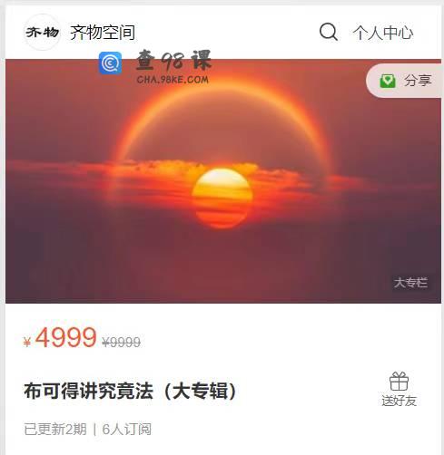Open the 齐物空间 shop name

(103, 33)
